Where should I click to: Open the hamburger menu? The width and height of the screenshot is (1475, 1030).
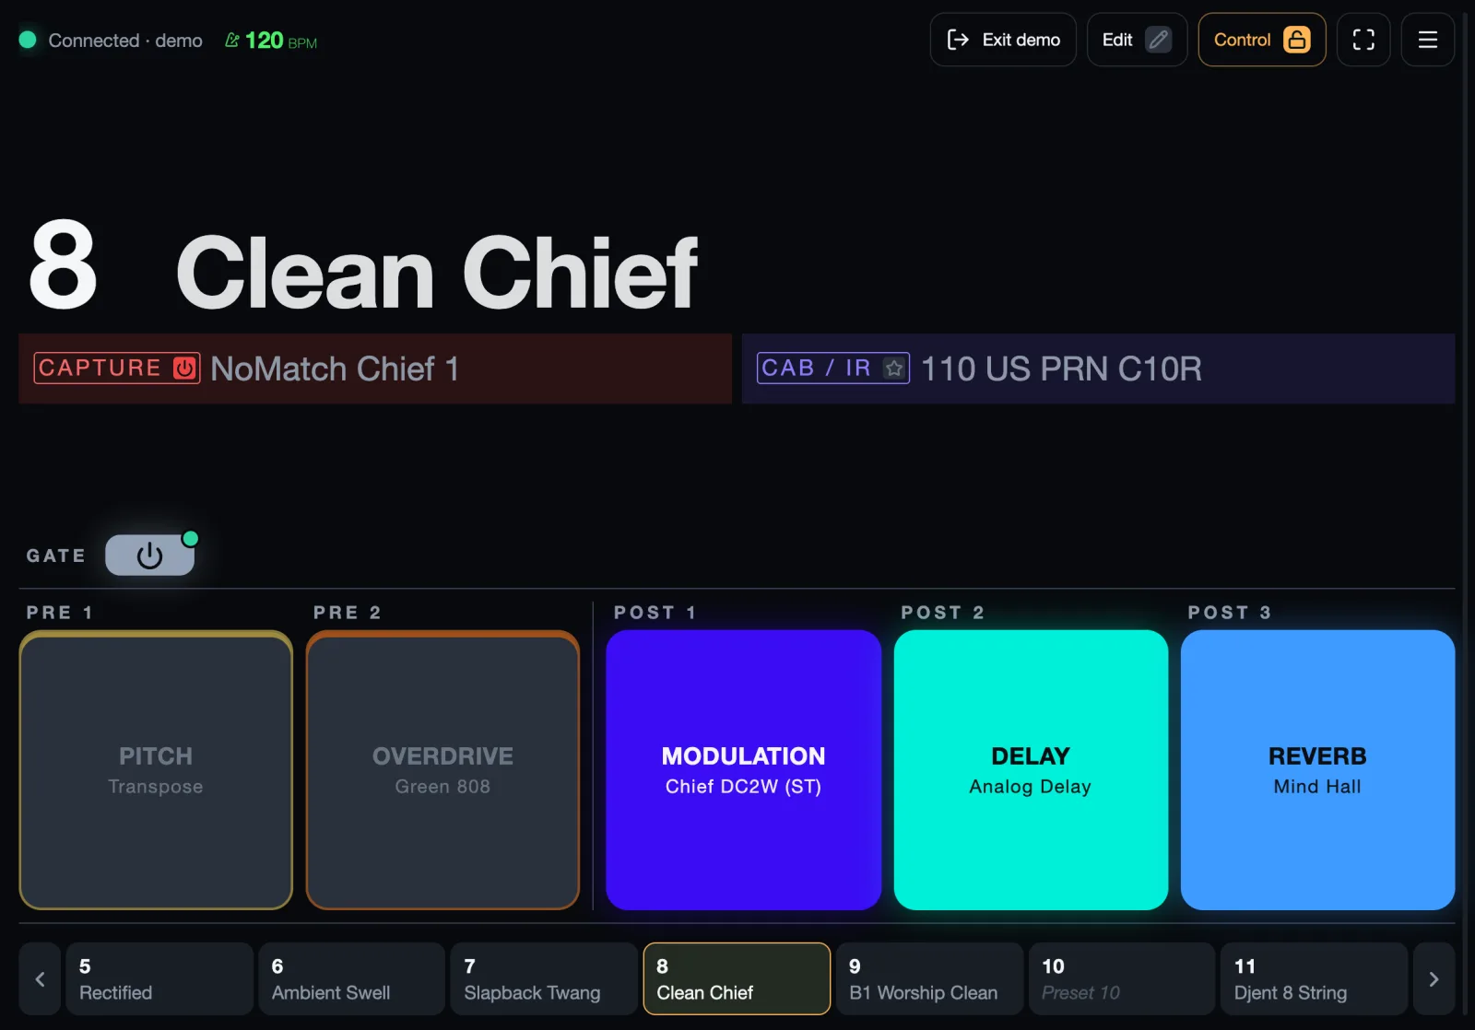coord(1427,40)
